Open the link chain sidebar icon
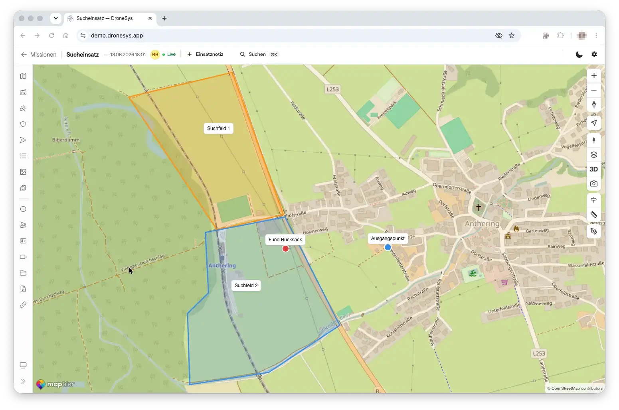 (23, 305)
